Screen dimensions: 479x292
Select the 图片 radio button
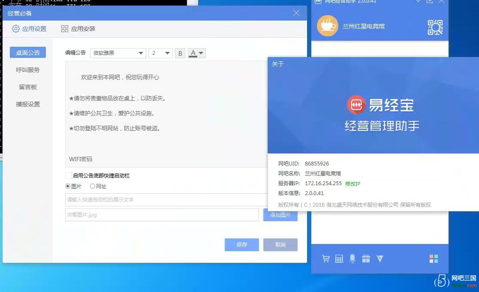tap(68, 186)
